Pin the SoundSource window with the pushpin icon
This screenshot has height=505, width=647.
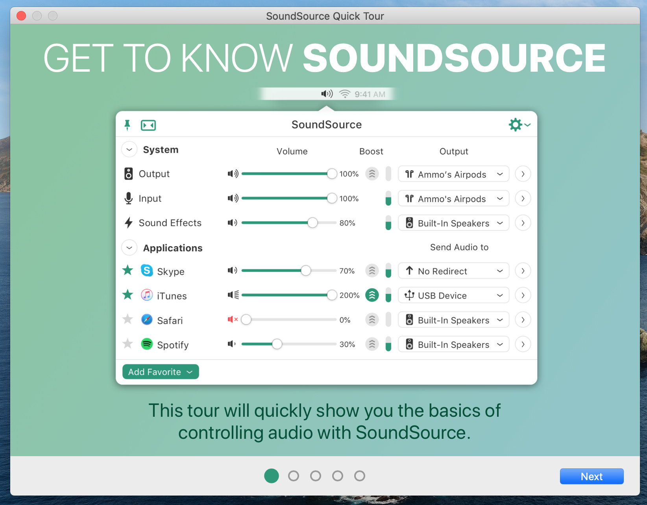[127, 125]
